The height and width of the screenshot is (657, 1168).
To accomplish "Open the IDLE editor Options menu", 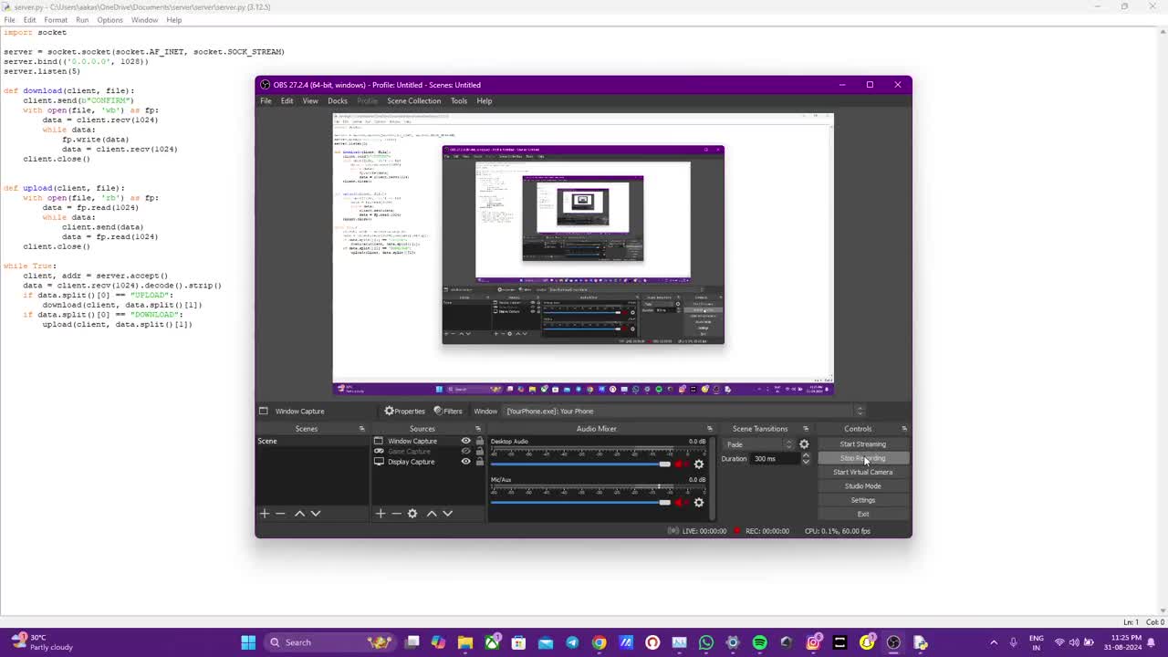I will point(109,20).
